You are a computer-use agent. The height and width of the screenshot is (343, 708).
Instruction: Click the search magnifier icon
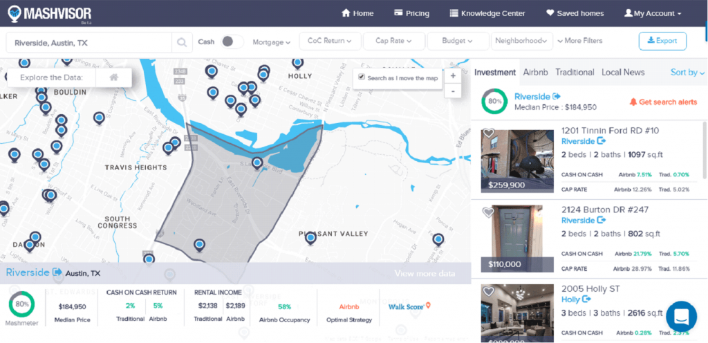(182, 42)
